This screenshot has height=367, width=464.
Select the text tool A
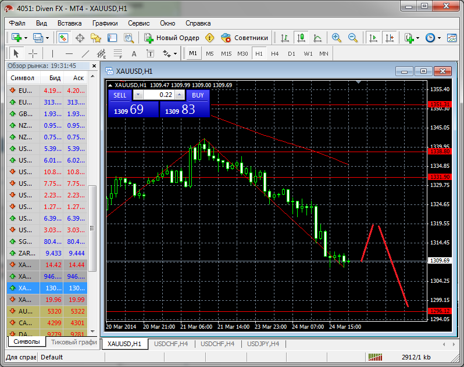click(134, 53)
